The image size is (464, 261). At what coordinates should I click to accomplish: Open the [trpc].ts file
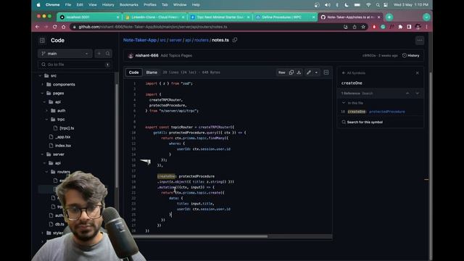(67, 128)
